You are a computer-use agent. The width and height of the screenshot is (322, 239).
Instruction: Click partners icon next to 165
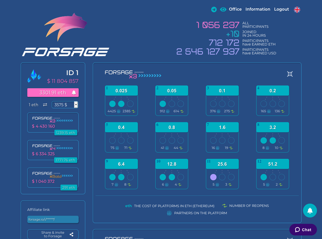269,111
